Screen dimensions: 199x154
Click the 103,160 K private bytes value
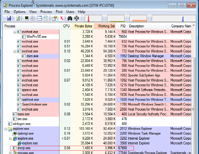pos(86,129)
